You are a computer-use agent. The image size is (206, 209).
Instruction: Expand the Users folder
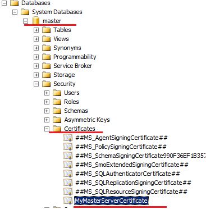(x=47, y=93)
